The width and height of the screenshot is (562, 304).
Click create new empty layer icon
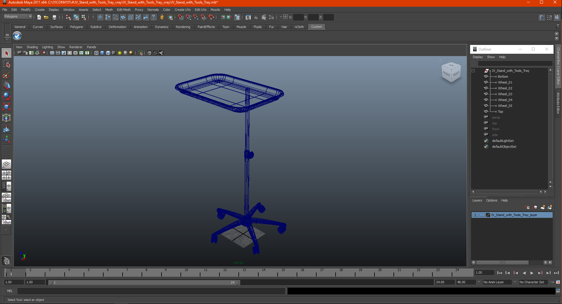(543, 207)
